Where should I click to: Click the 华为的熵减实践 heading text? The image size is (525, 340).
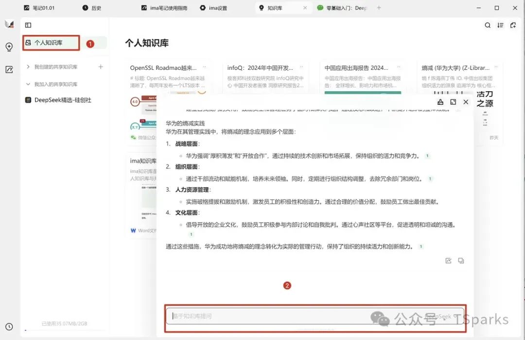pyautogui.click(x=185, y=123)
